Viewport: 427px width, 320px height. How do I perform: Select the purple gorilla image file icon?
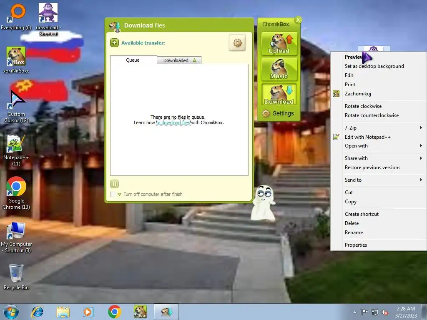[374, 49]
